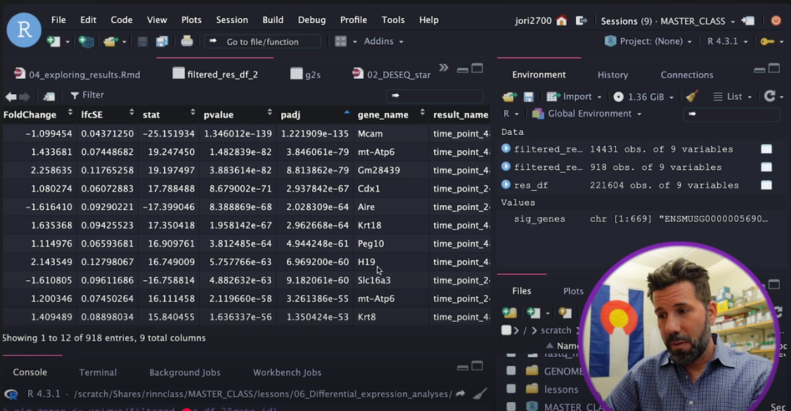Open res_df in the data viewer grid icon
This screenshot has height=411, width=791.
coord(766,185)
